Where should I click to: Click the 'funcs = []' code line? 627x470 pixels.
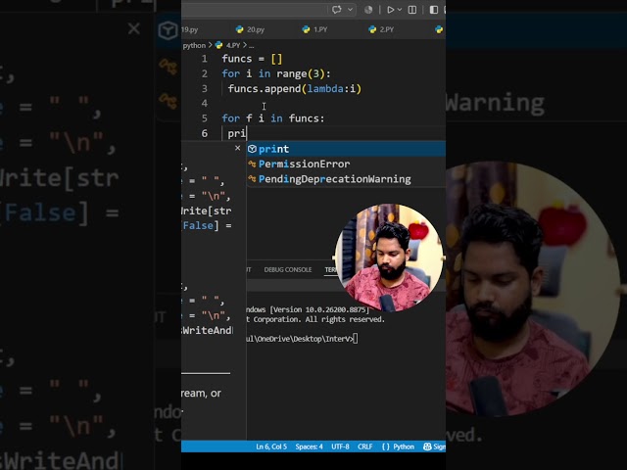(253, 59)
